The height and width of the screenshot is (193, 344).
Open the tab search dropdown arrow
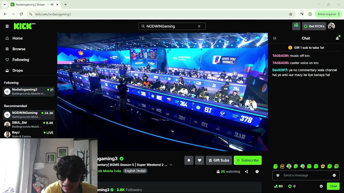[x=5, y=5]
